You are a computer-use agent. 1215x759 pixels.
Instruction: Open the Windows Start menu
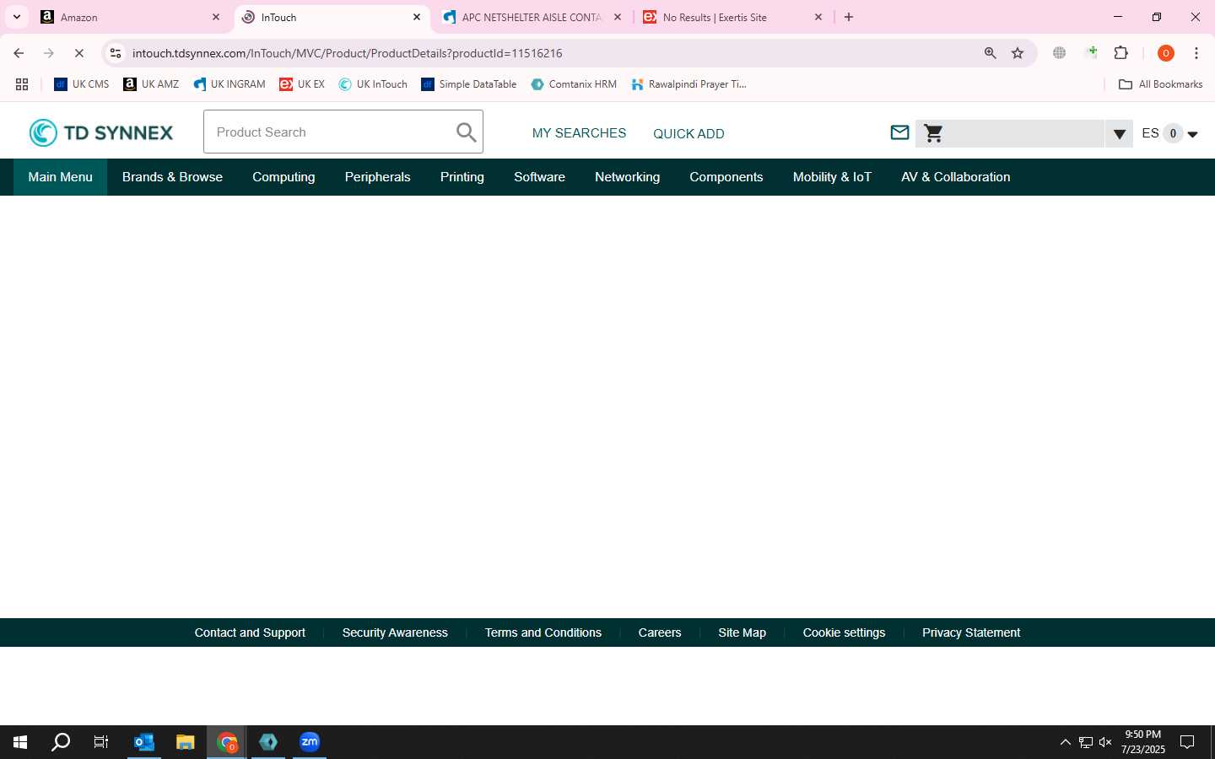tap(20, 742)
